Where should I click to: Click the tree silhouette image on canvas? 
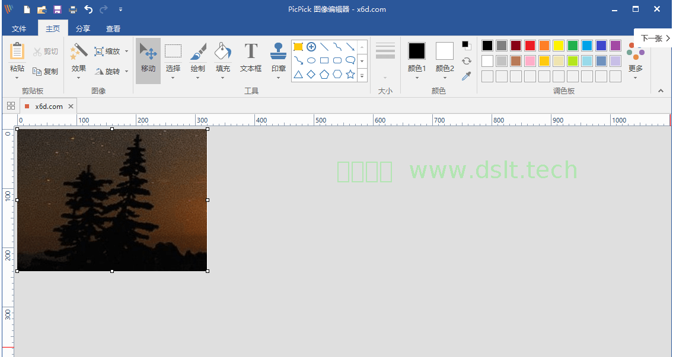point(112,200)
